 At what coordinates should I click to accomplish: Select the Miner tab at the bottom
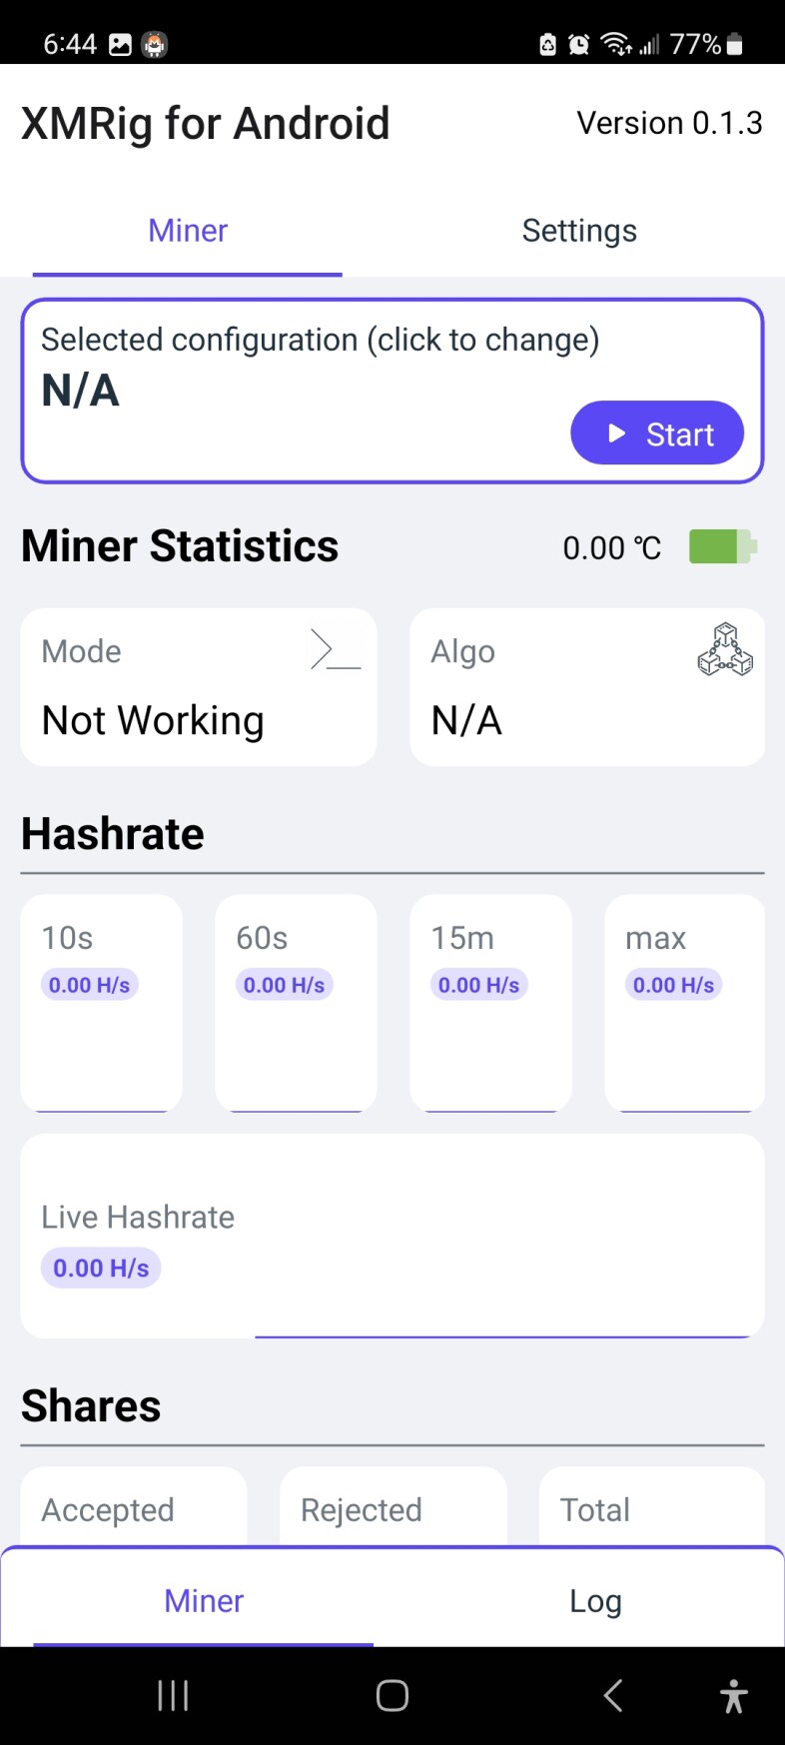point(204,1600)
